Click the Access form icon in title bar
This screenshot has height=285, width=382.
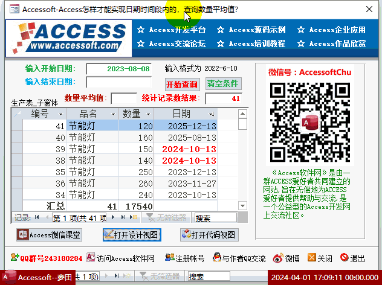click(x=14, y=9)
